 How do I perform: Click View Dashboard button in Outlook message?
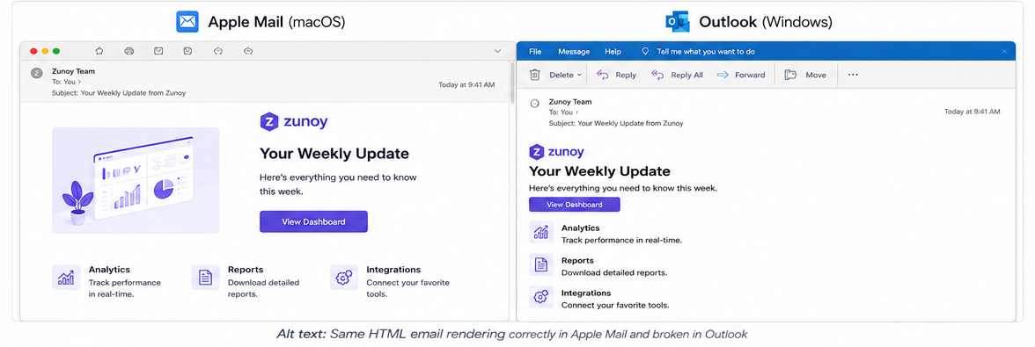coord(574,204)
